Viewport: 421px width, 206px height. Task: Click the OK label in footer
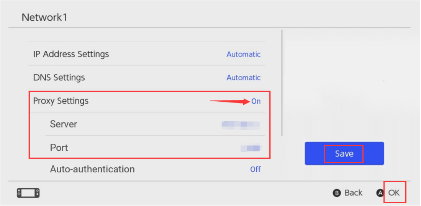click(x=394, y=193)
